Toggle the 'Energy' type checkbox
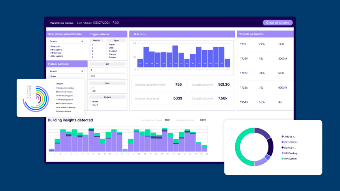340x191 pixels. (107, 54)
